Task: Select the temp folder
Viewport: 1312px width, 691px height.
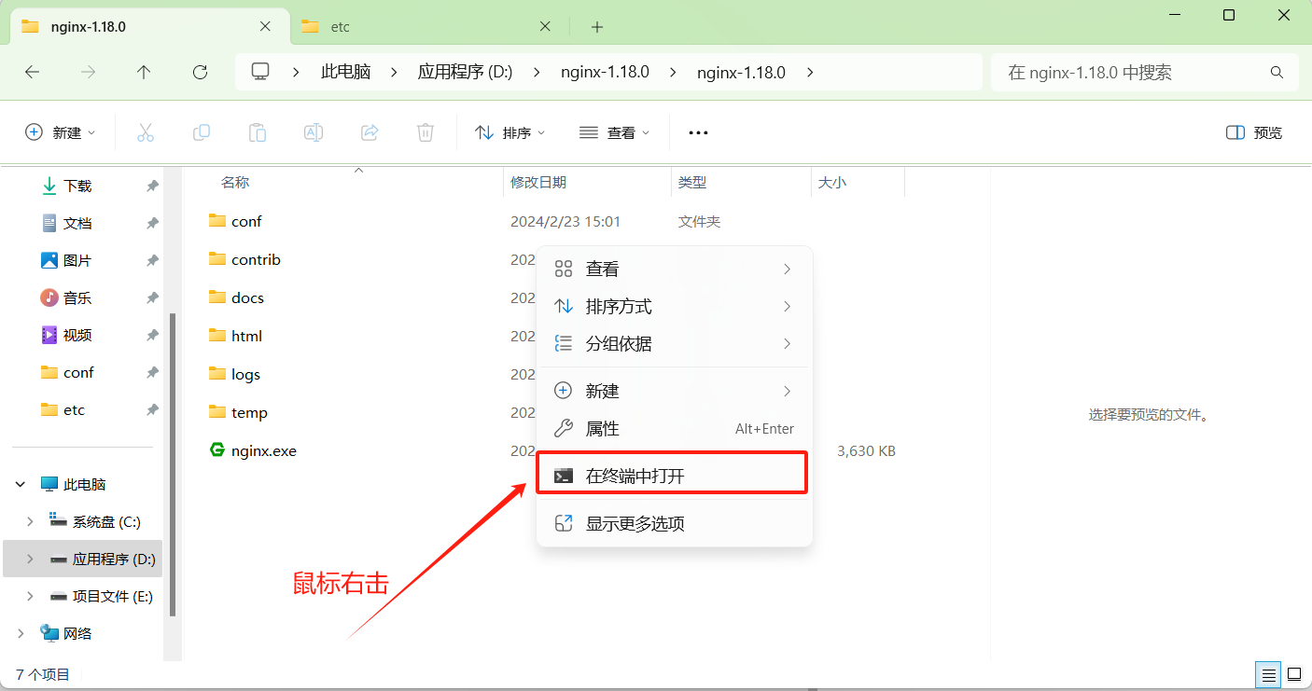Action: [249, 412]
